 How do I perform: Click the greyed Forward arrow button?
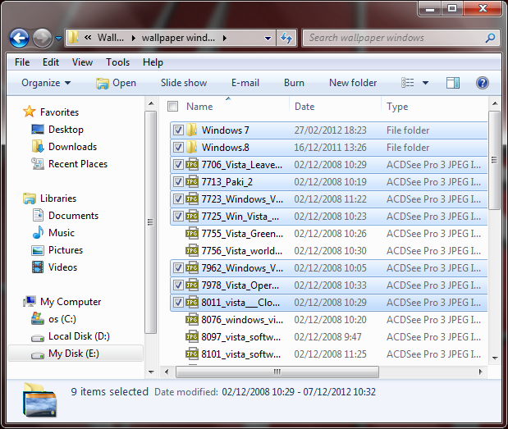click(43, 38)
